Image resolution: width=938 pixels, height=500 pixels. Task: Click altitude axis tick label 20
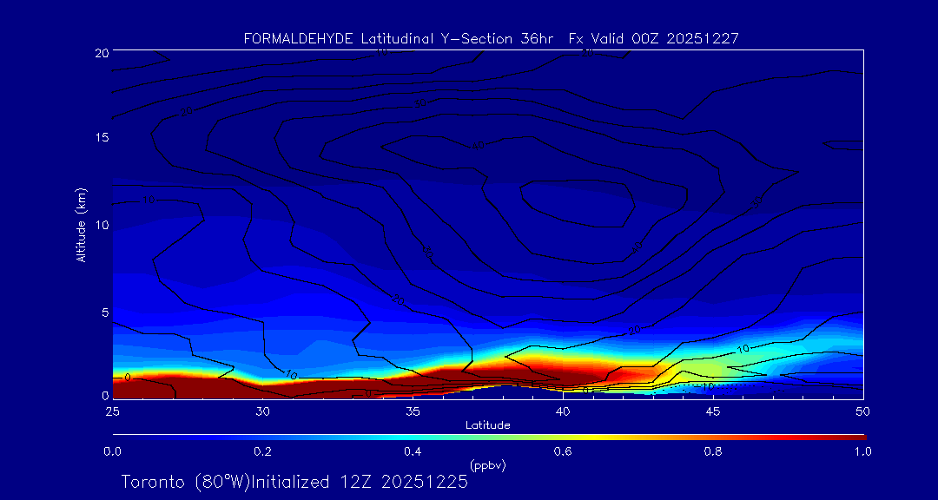101,52
